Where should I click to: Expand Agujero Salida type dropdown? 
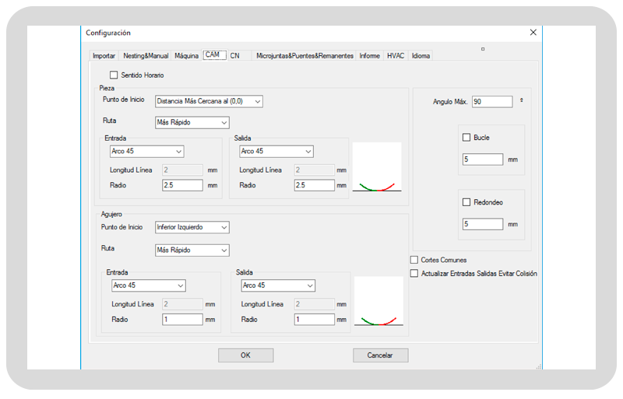(278, 285)
